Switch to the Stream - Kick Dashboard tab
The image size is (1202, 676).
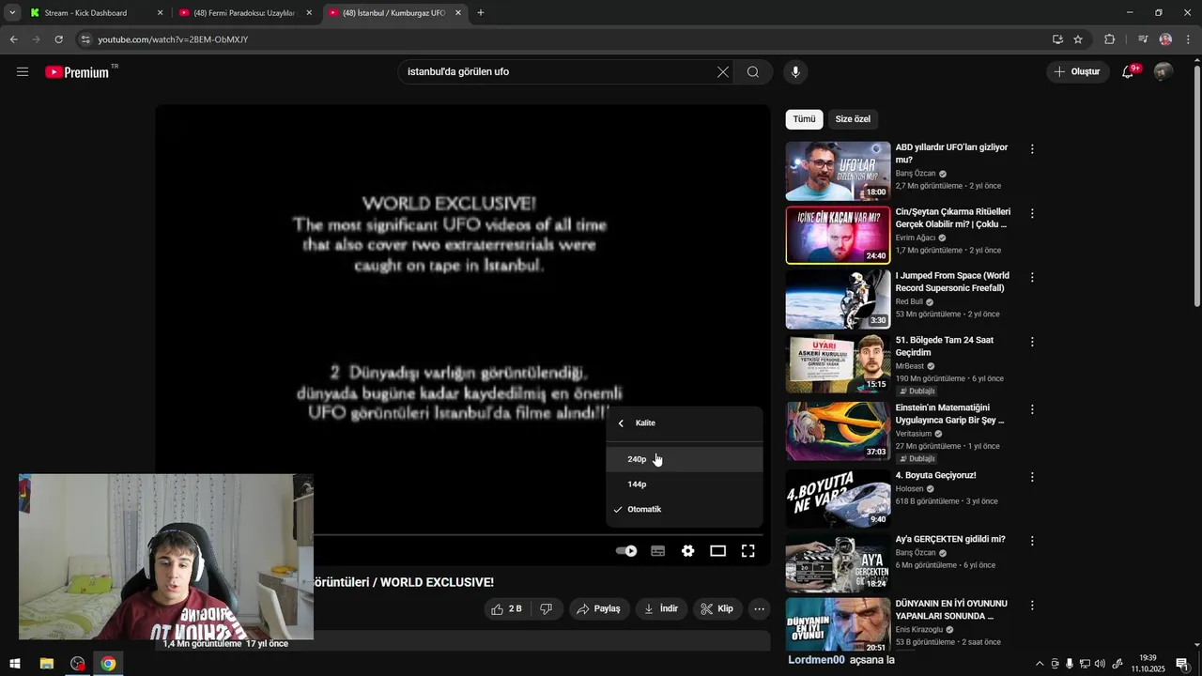point(94,13)
